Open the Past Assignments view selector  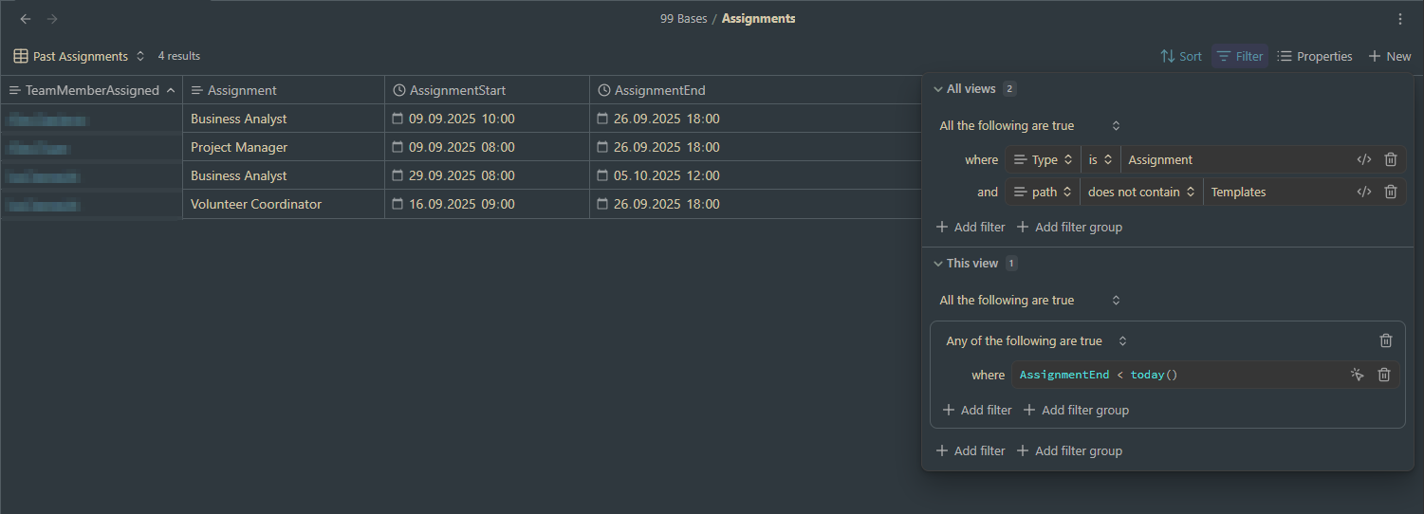80,56
